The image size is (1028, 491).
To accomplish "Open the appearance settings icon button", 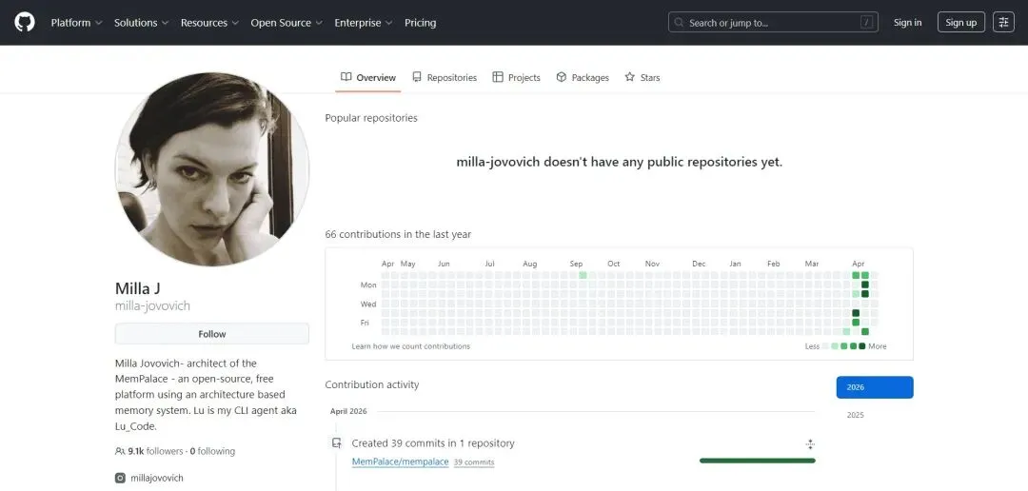I will pyautogui.click(x=1003, y=22).
